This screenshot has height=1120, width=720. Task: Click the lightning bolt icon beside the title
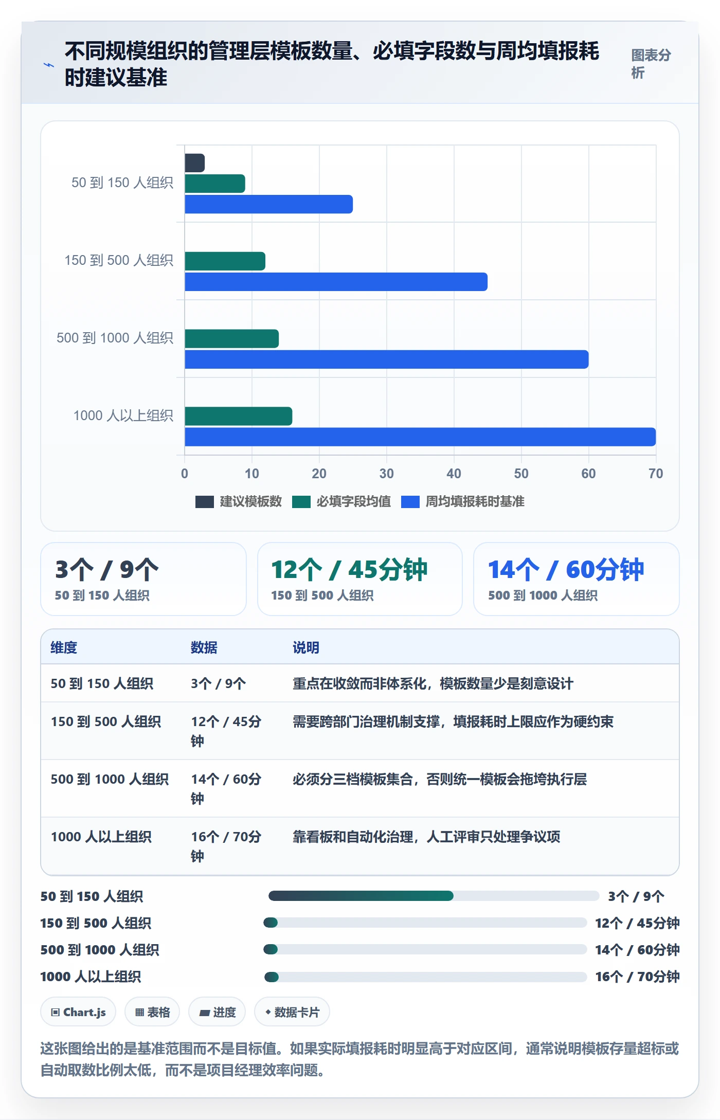pos(49,65)
